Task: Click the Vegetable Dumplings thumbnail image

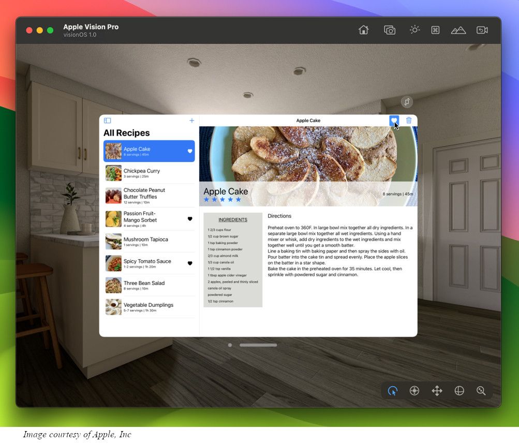Action: coord(113,307)
